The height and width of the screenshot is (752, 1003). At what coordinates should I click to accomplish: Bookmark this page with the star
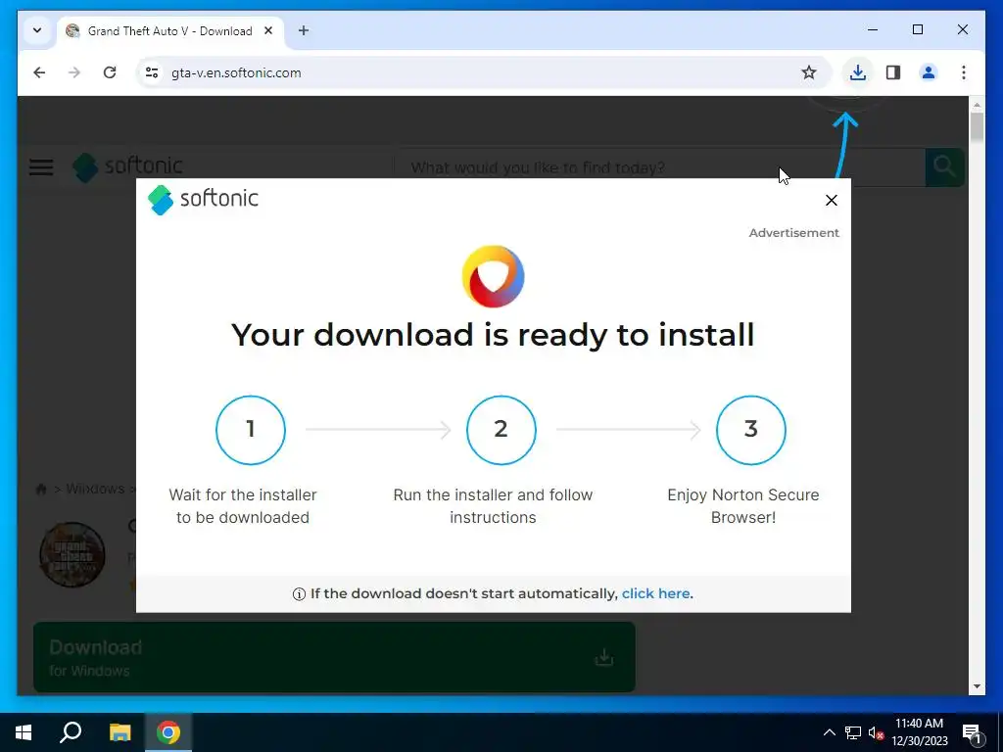(809, 72)
